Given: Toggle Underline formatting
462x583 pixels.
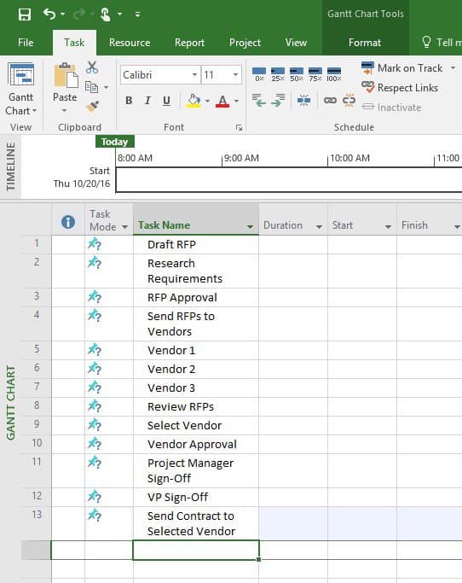Looking at the screenshot, I should (167, 101).
